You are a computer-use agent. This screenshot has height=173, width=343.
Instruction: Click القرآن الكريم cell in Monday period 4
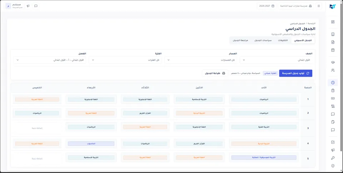point(199,144)
